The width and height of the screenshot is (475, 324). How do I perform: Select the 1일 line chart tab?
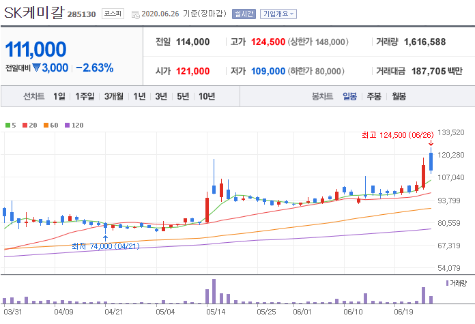[59, 96]
